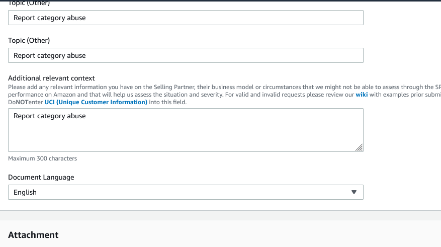Click the Document Language dropdown arrow
The height and width of the screenshot is (247, 441).
coord(354,192)
